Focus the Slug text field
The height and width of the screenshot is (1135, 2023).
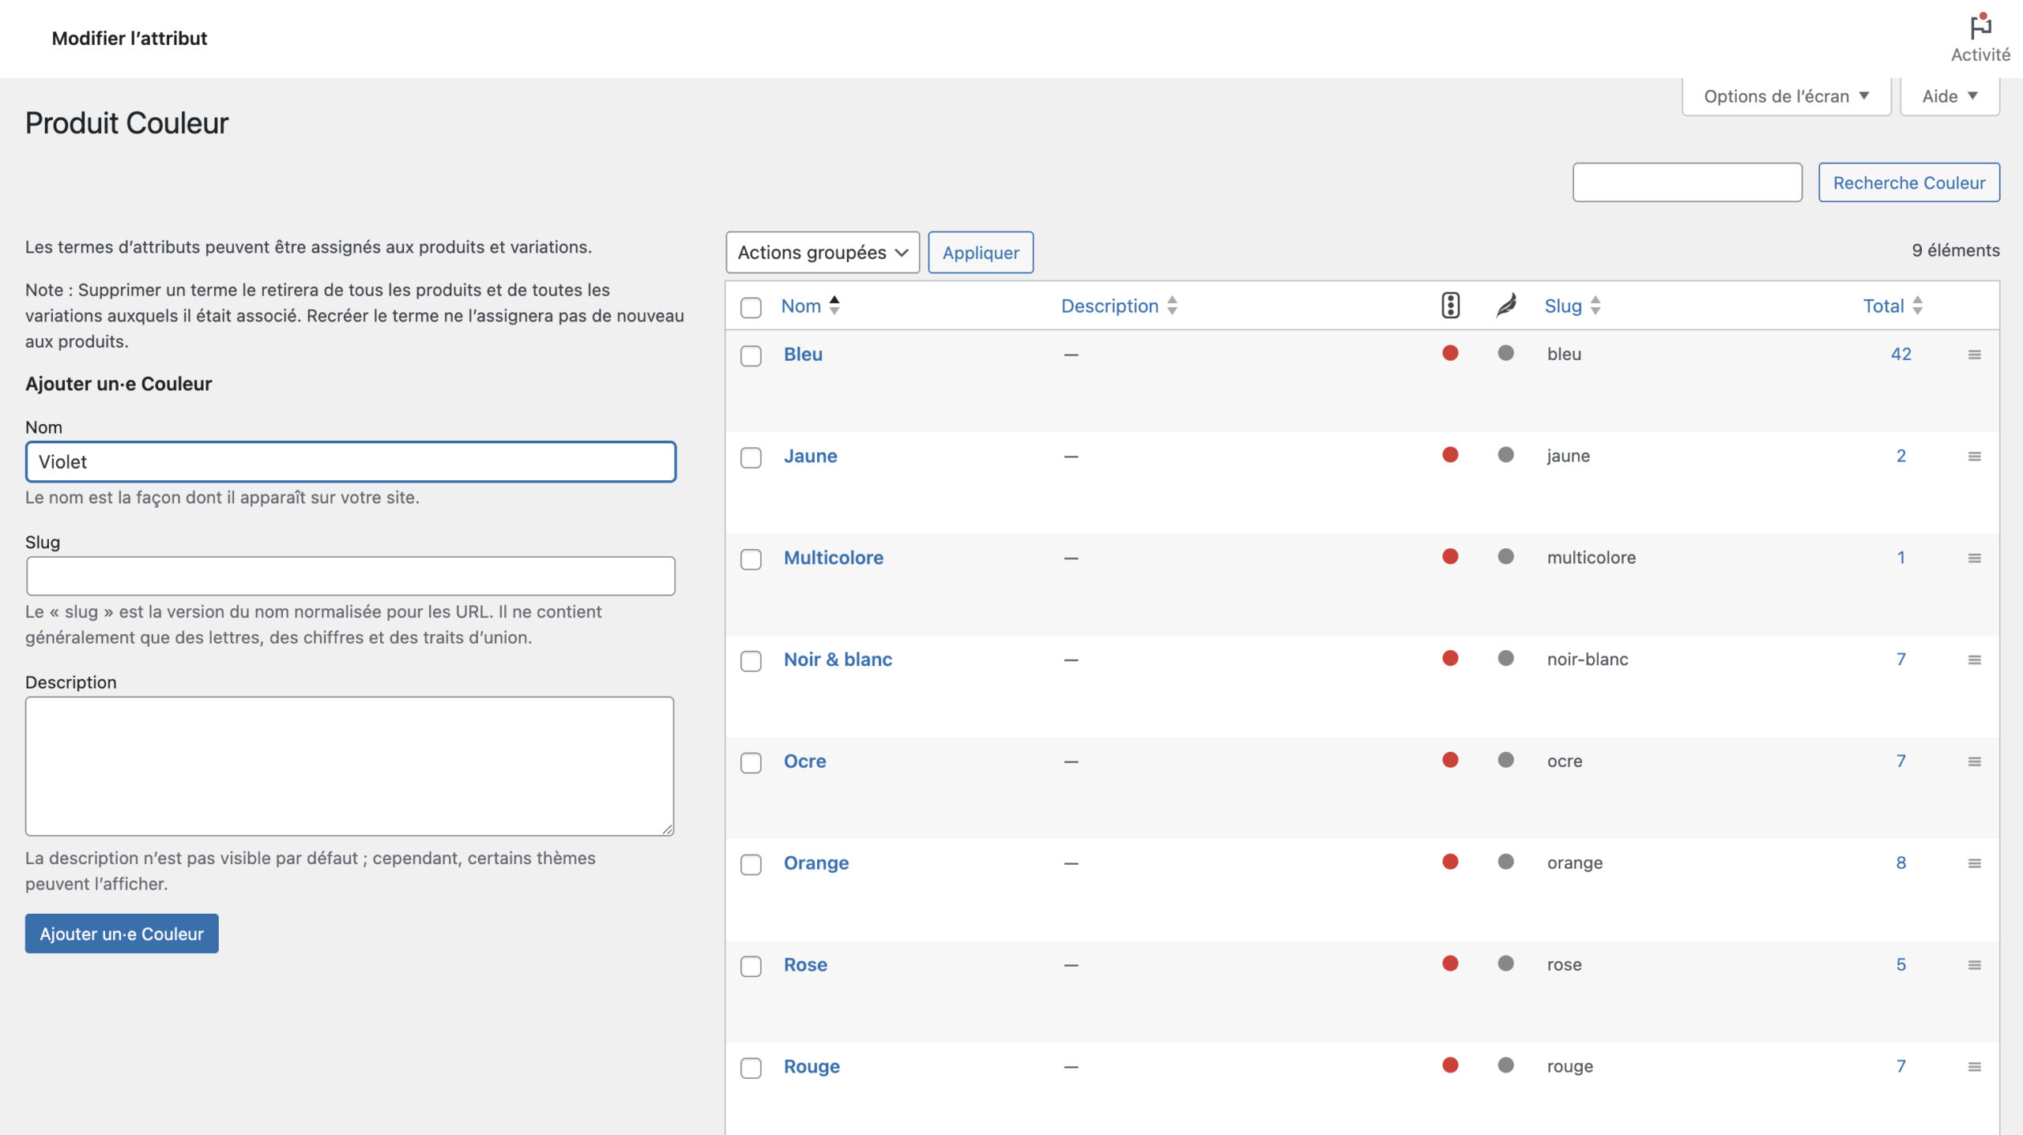pyautogui.click(x=351, y=576)
